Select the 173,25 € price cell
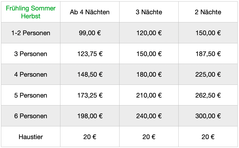239x148 pixels. click(90, 95)
